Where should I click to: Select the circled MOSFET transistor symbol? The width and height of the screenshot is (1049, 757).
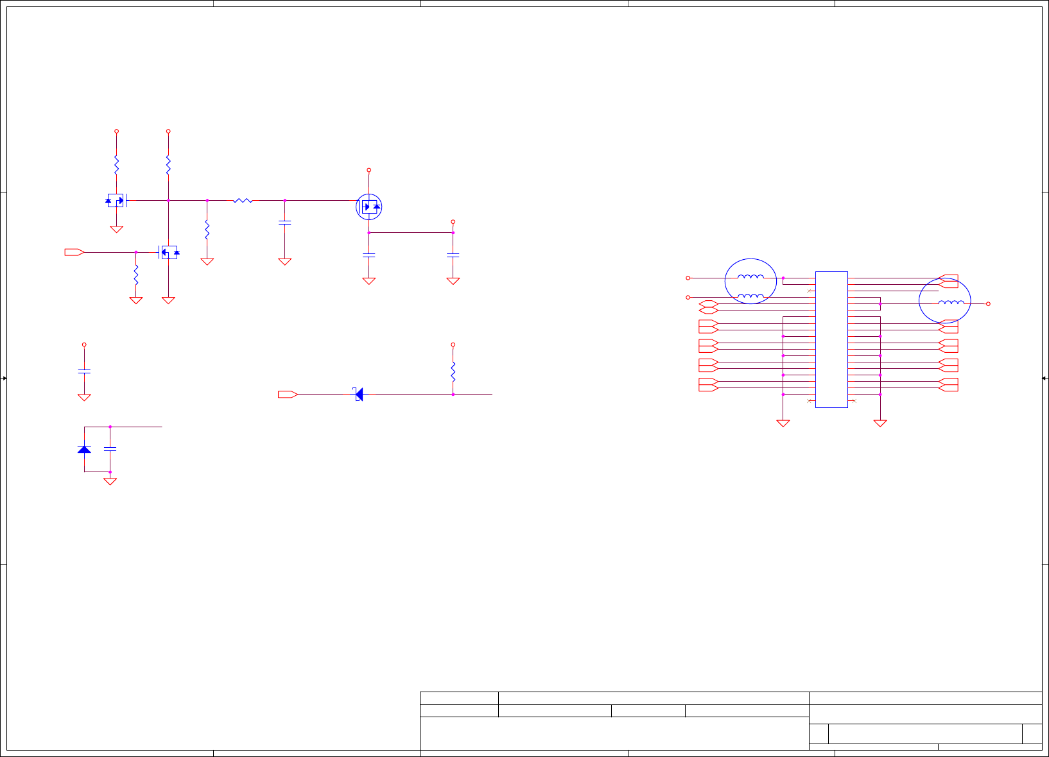pyautogui.click(x=369, y=207)
